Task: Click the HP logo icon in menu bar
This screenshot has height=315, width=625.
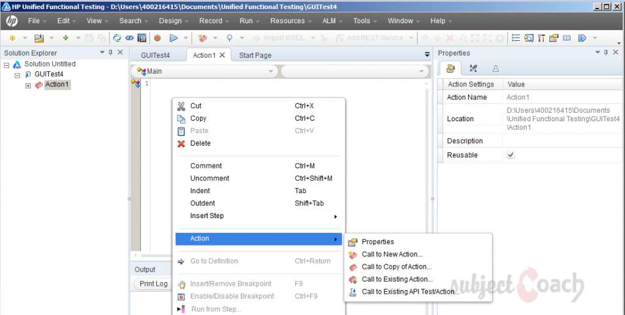Action: pyautogui.click(x=12, y=21)
